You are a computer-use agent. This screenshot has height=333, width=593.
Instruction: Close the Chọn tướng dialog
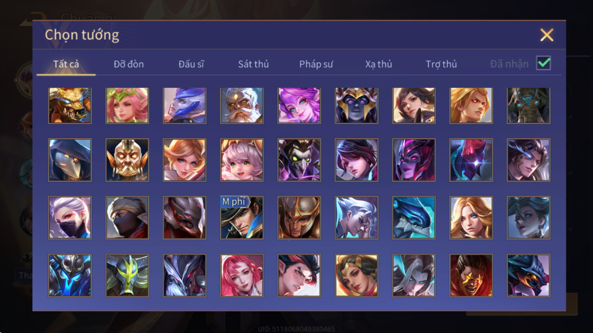[547, 35]
